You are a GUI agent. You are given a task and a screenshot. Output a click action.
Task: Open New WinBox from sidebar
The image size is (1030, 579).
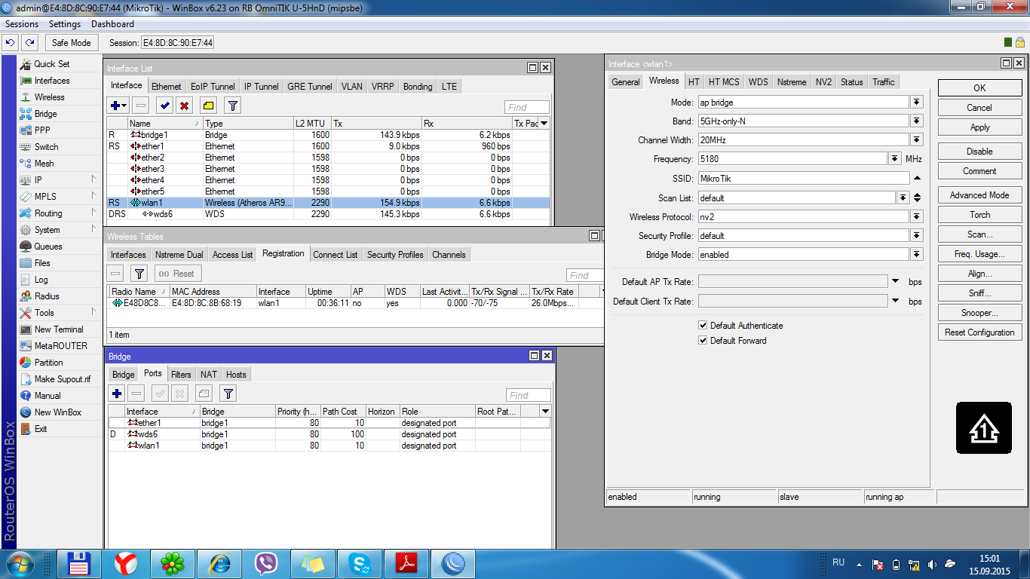pos(57,412)
